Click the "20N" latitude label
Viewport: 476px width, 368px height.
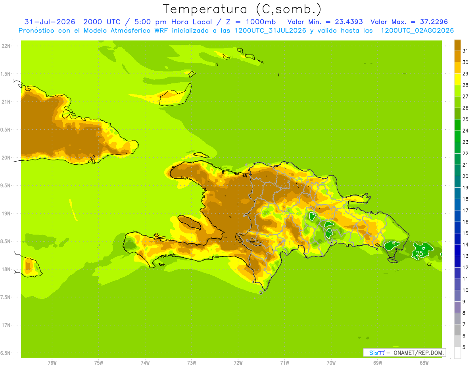click(x=6, y=158)
